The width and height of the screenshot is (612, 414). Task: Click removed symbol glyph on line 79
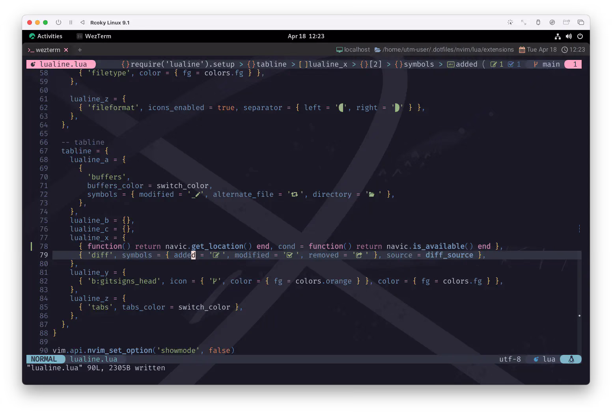tap(359, 255)
